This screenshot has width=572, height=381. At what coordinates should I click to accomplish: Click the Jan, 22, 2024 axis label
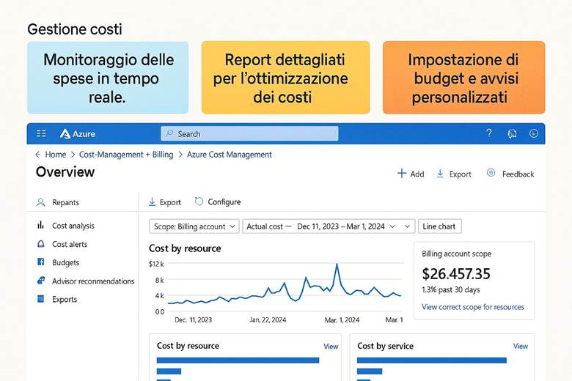click(x=268, y=319)
